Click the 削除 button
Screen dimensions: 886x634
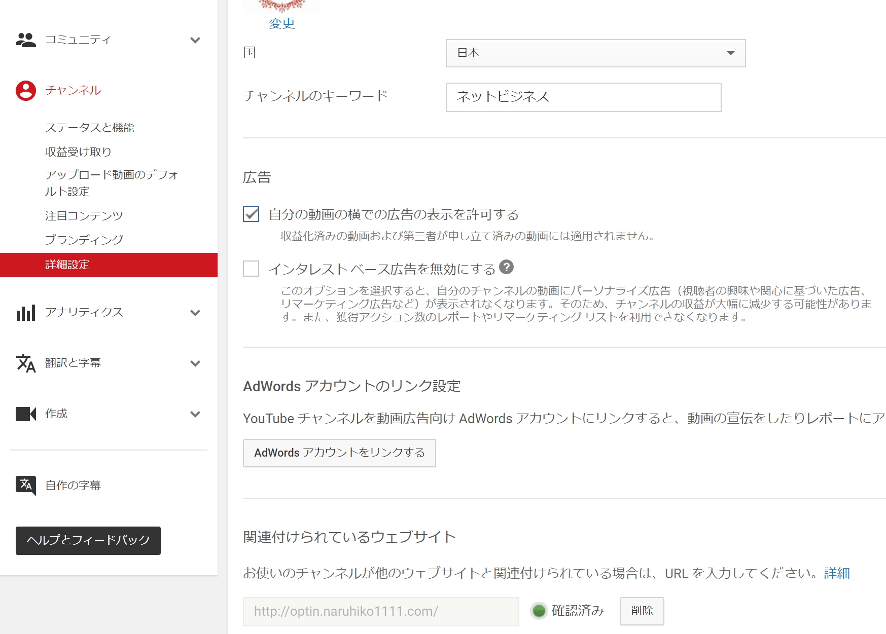[642, 611]
